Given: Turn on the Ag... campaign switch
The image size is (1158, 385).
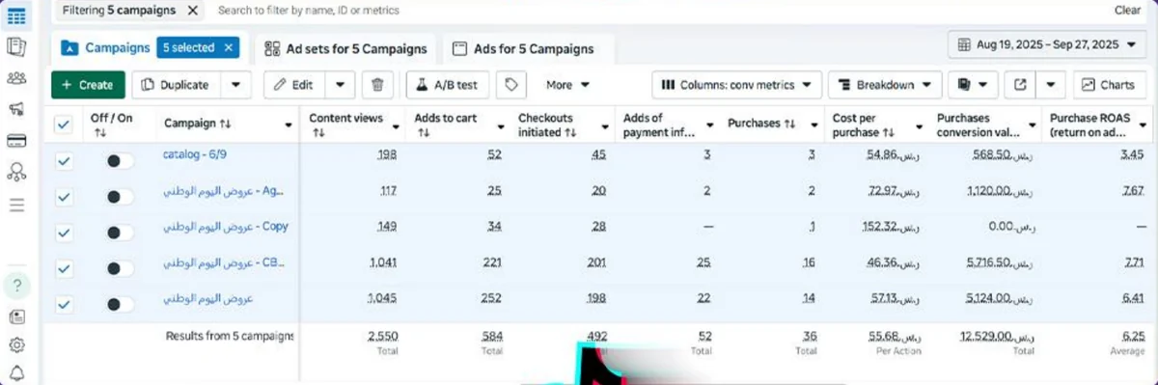Looking at the screenshot, I should click(x=120, y=197).
